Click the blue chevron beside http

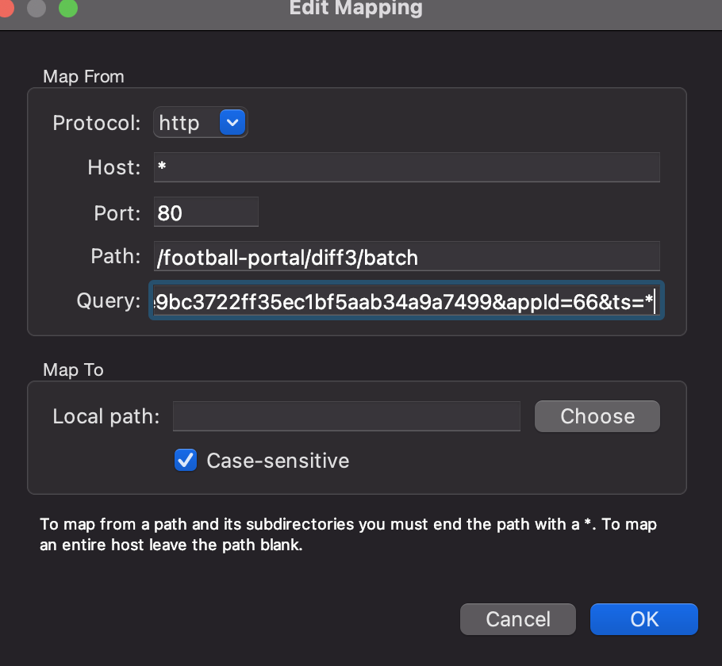(232, 123)
